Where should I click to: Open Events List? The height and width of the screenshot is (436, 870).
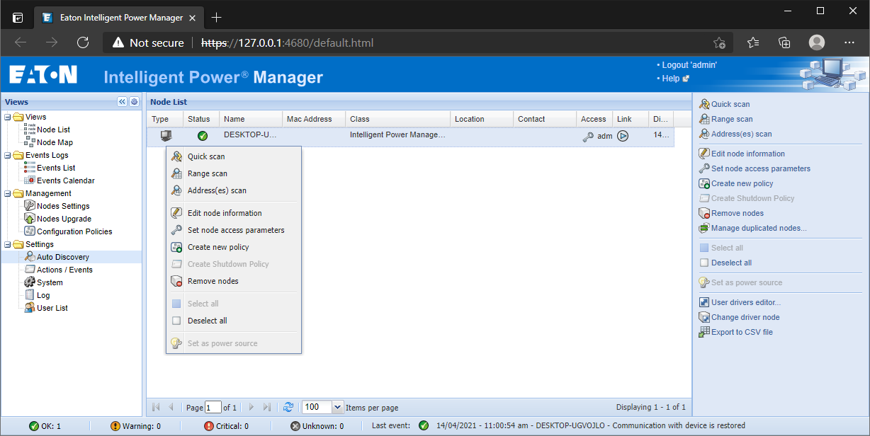55,168
